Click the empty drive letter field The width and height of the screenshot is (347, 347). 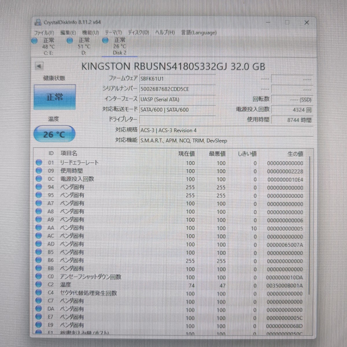(x=177, y=119)
